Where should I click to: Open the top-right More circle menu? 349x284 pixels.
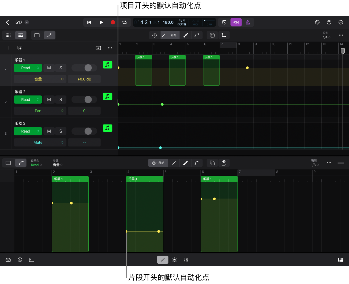pyautogui.click(x=341, y=22)
